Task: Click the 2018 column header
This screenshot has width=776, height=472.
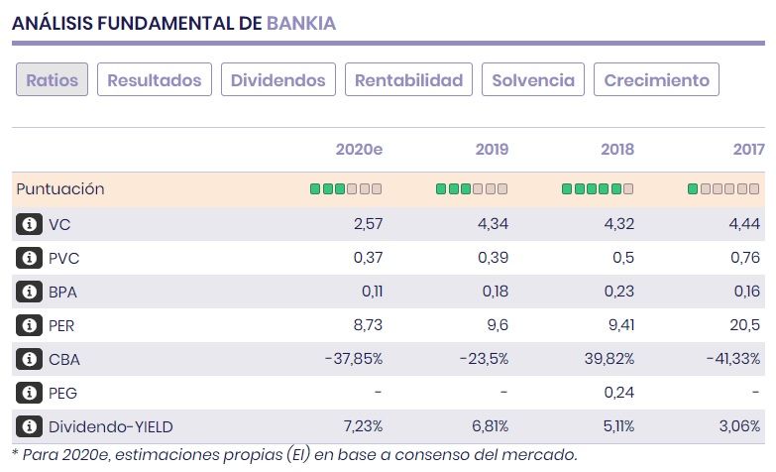Action: [617, 150]
